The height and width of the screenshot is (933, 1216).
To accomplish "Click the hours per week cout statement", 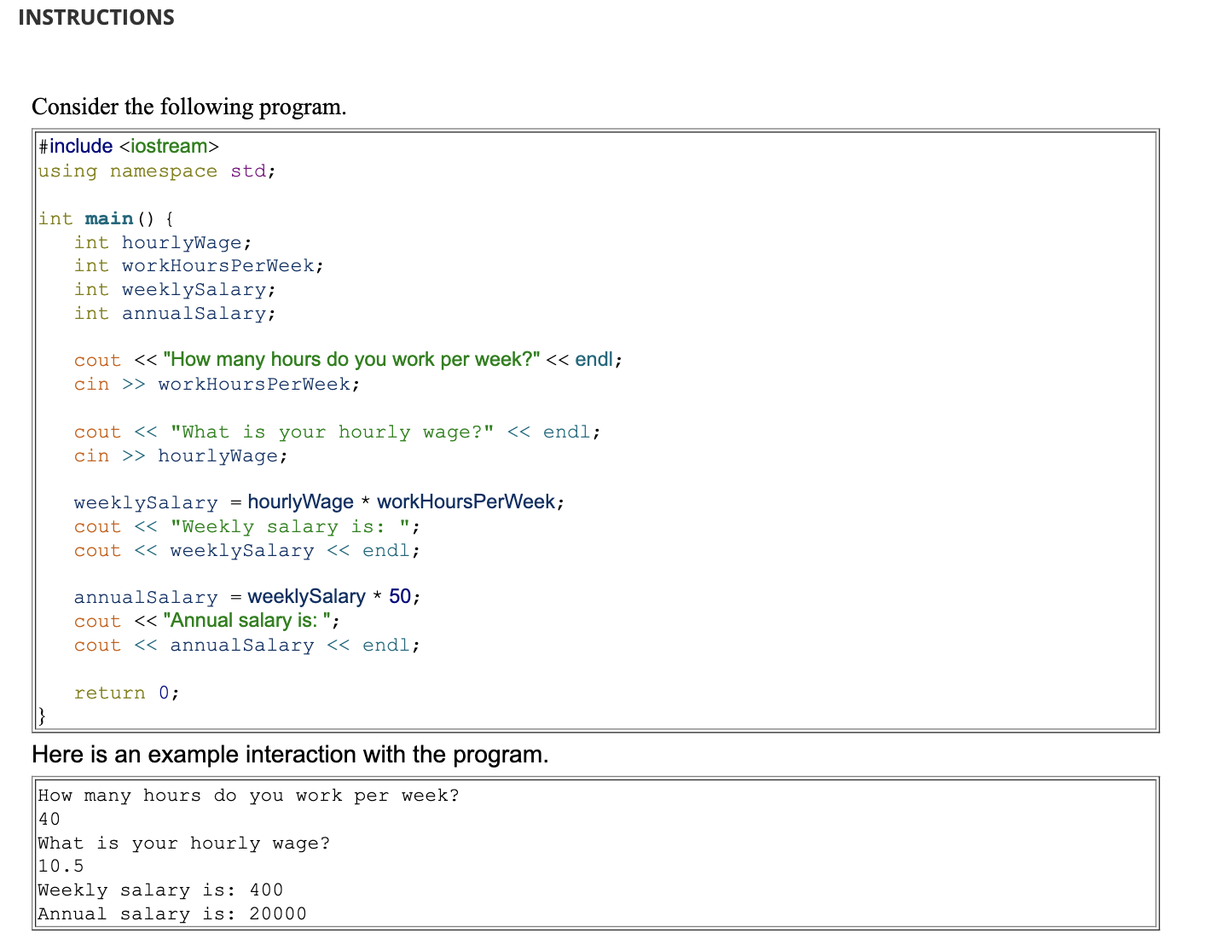I will (x=345, y=359).
